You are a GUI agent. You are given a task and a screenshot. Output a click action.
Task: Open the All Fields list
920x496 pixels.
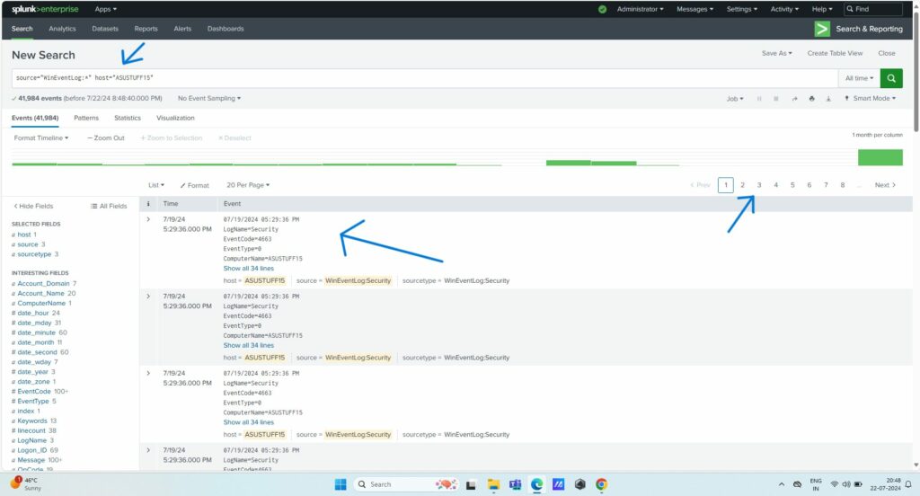pos(109,206)
